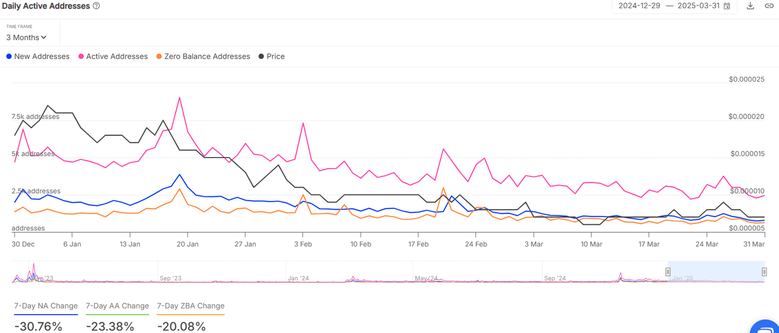This screenshot has height=333, width=779.
Task: Hide Zero Balance Addresses series
Action: (203, 56)
